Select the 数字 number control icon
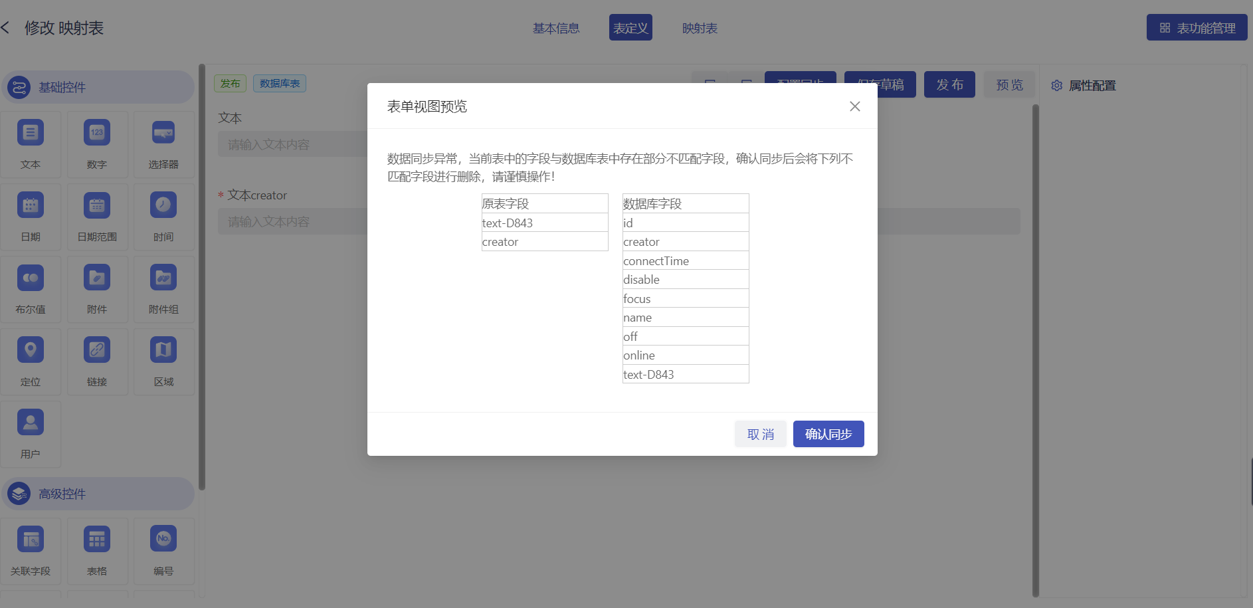This screenshot has height=608, width=1253. click(97, 133)
